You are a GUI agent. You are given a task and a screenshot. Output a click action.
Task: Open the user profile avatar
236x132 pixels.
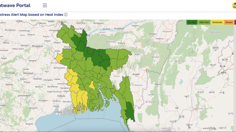coord(234,5)
